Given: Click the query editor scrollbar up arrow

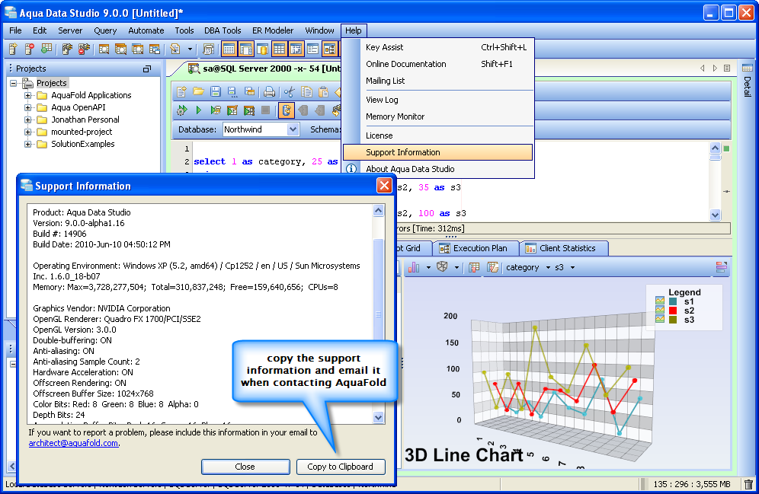Looking at the screenshot, I should [x=716, y=148].
